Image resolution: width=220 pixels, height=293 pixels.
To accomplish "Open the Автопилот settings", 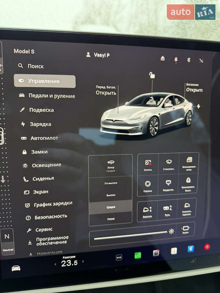I will tap(40, 138).
